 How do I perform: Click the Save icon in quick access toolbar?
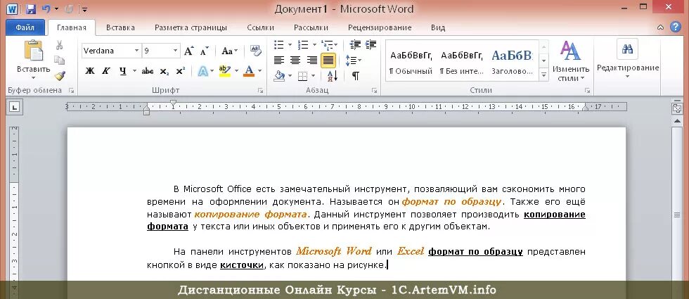point(31,8)
